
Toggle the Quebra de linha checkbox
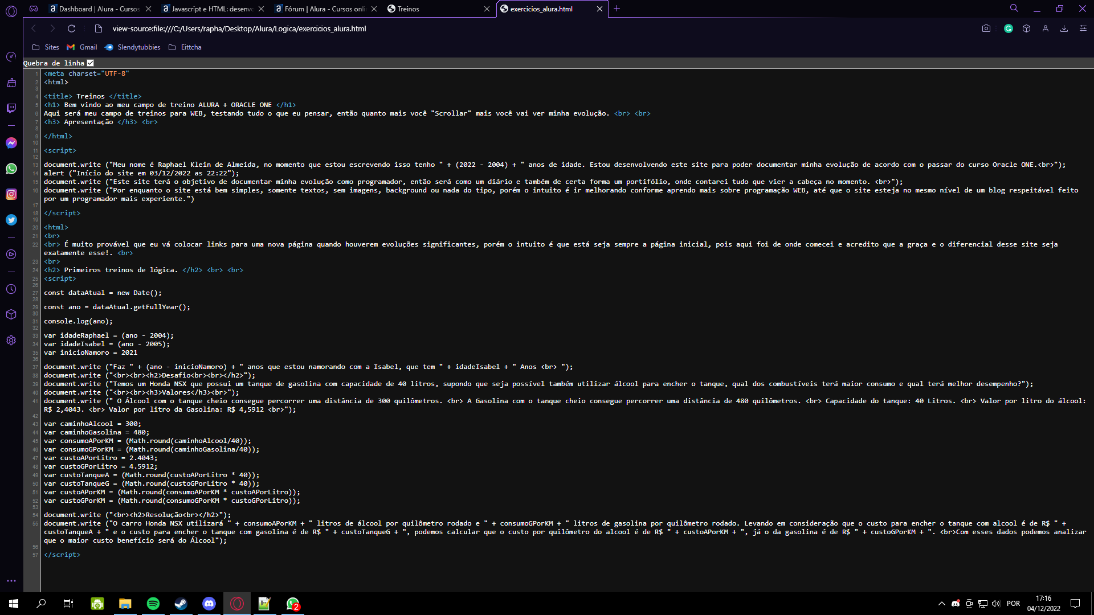point(91,63)
